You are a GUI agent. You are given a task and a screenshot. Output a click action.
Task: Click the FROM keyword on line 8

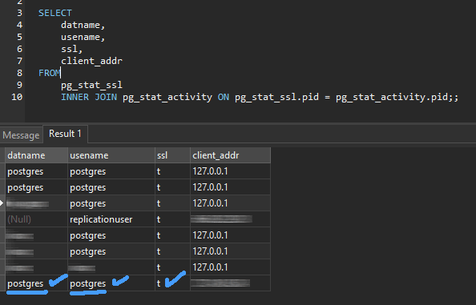(50, 73)
